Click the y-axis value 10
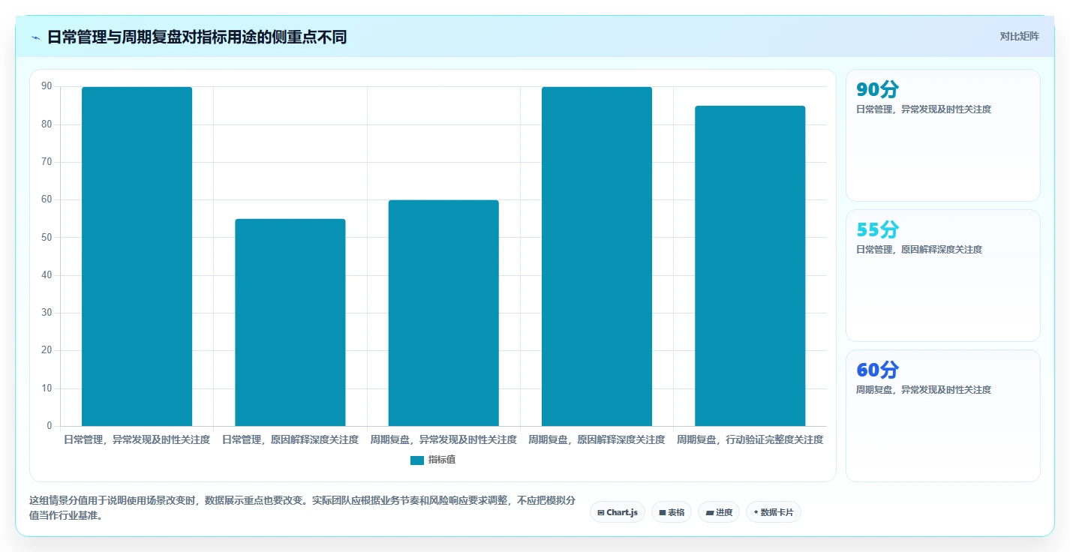Screen dimensions: 1070x552 coord(47,388)
